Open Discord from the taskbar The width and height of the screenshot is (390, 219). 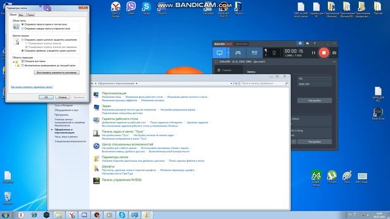tap(84, 215)
